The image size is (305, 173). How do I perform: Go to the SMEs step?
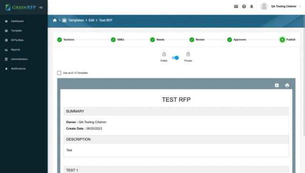pyautogui.click(x=118, y=39)
